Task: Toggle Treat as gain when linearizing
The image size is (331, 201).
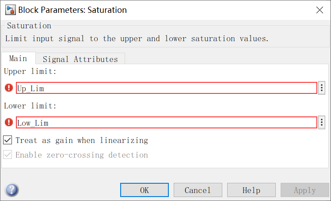Action: point(8,140)
